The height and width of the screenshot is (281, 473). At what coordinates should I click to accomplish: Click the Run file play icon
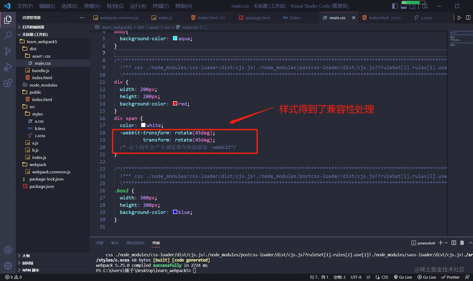[x=459, y=18]
